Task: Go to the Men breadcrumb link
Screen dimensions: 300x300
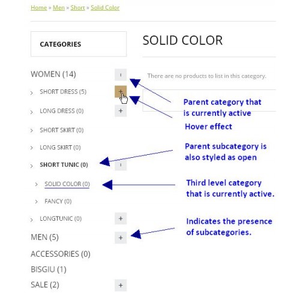Action: [x=59, y=8]
